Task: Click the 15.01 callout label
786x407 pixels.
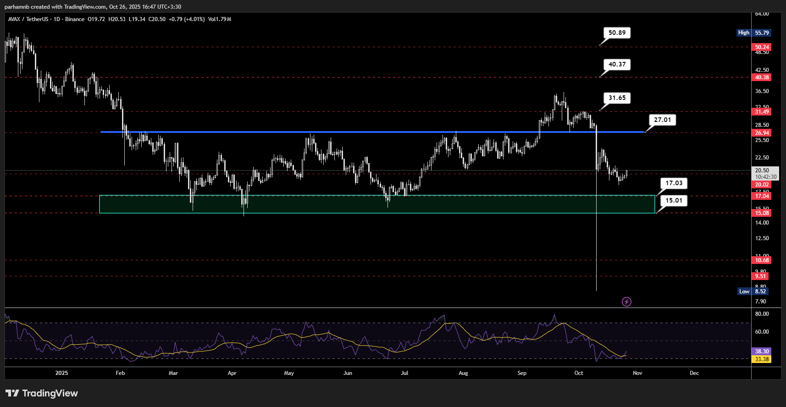Action: pos(674,201)
